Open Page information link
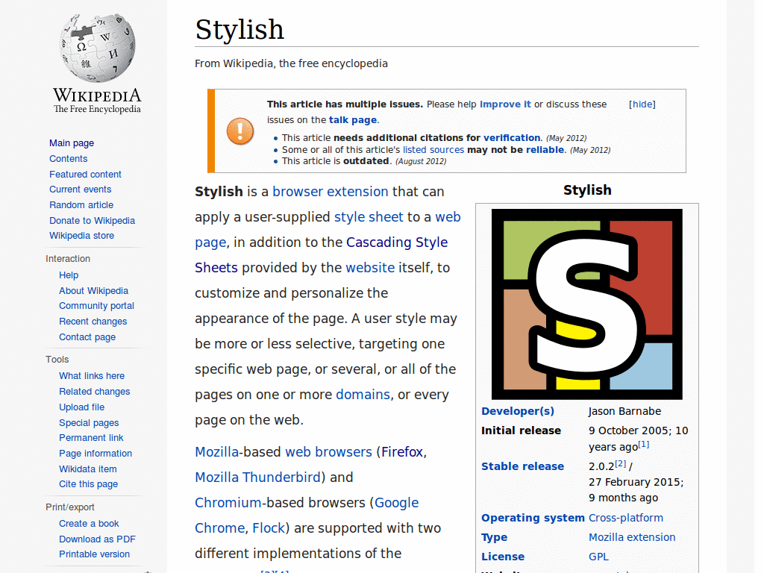The width and height of the screenshot is (764, 573). point(95,454)
